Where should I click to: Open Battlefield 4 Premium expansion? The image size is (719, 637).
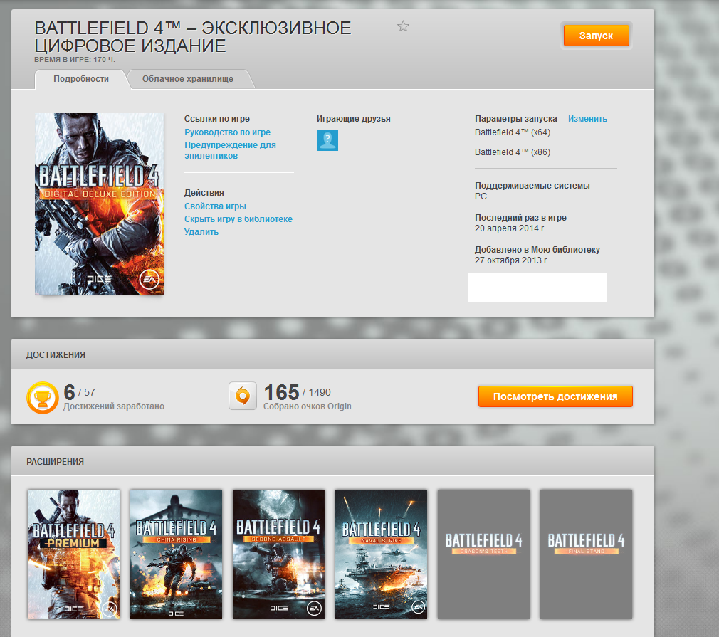[x=74, y=554]
